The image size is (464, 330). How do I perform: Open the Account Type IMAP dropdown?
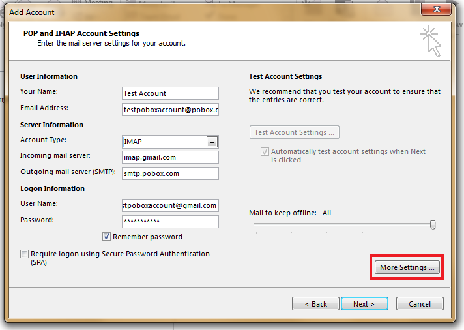170,142
